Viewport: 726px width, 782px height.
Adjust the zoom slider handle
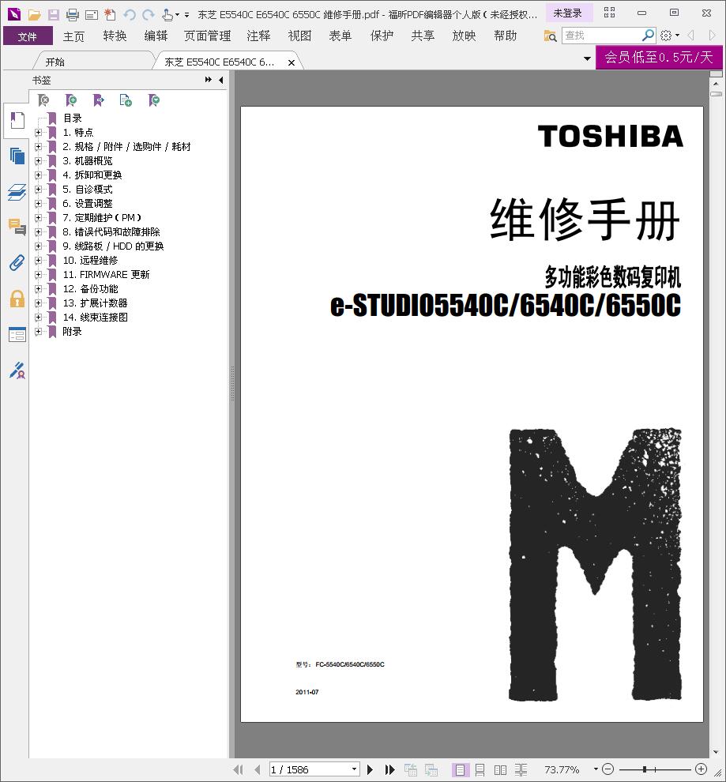pos(645,769)
